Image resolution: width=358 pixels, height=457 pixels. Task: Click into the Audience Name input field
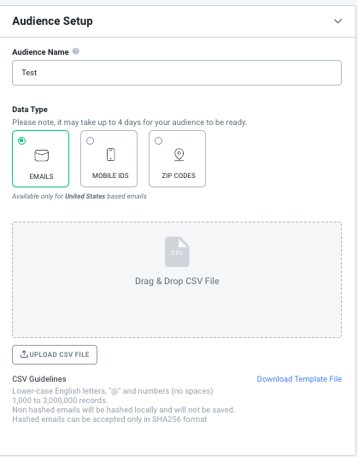click(177, 73)
